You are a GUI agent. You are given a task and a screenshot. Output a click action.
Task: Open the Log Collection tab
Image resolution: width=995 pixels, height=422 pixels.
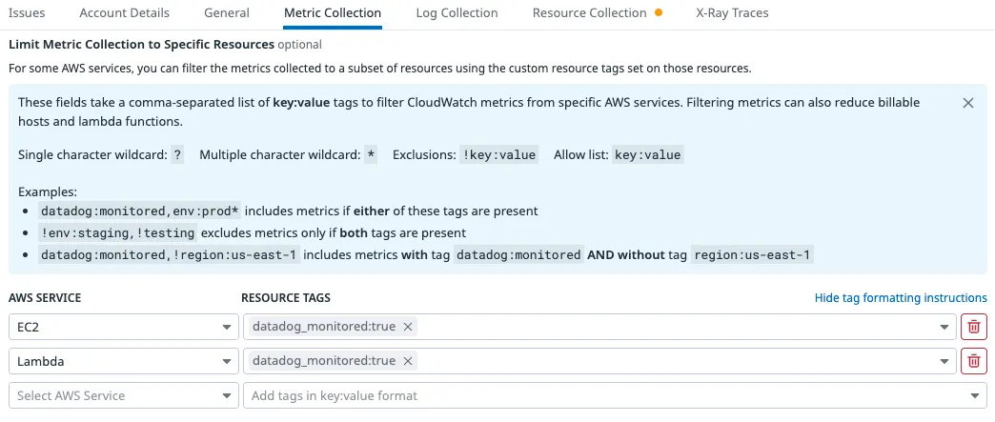457,13
